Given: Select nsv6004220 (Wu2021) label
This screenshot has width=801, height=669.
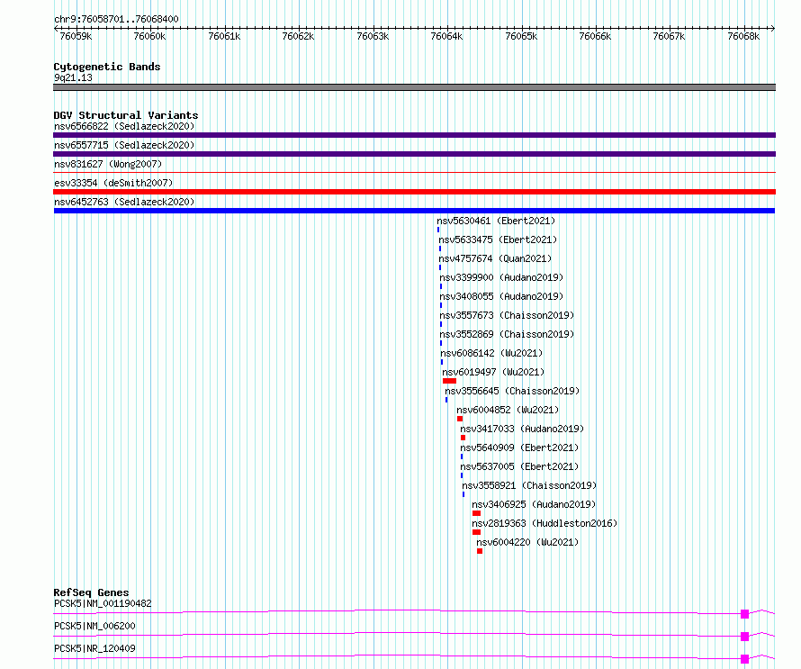Looking at the screenshot, I should pyautogui.click(x=527, y=542).
